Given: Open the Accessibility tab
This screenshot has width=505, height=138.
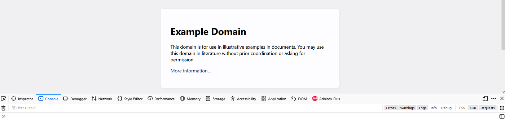Looking at the screenshot, I should [243, 99].
